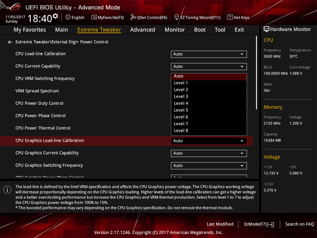317x238 pixels.
Task: Click the 18:40 clock time
Action: click(40, 19)
